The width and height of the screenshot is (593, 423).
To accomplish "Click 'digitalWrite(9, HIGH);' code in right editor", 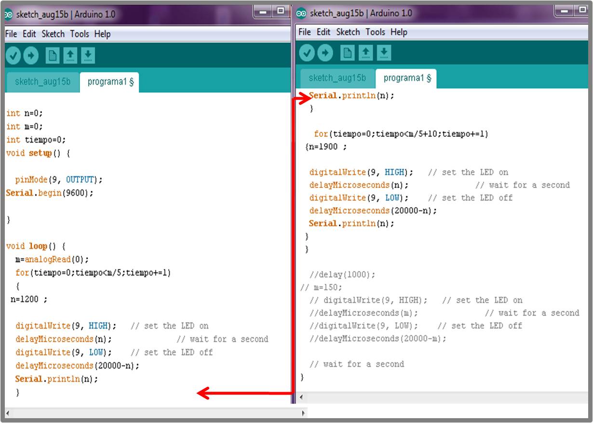I will coord(361,172).
